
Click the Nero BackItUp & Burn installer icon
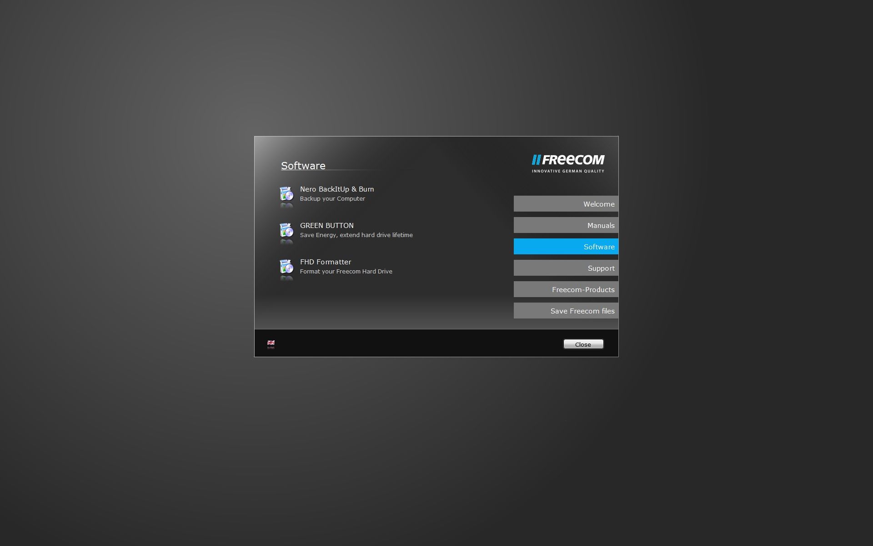tap(286, 194)
